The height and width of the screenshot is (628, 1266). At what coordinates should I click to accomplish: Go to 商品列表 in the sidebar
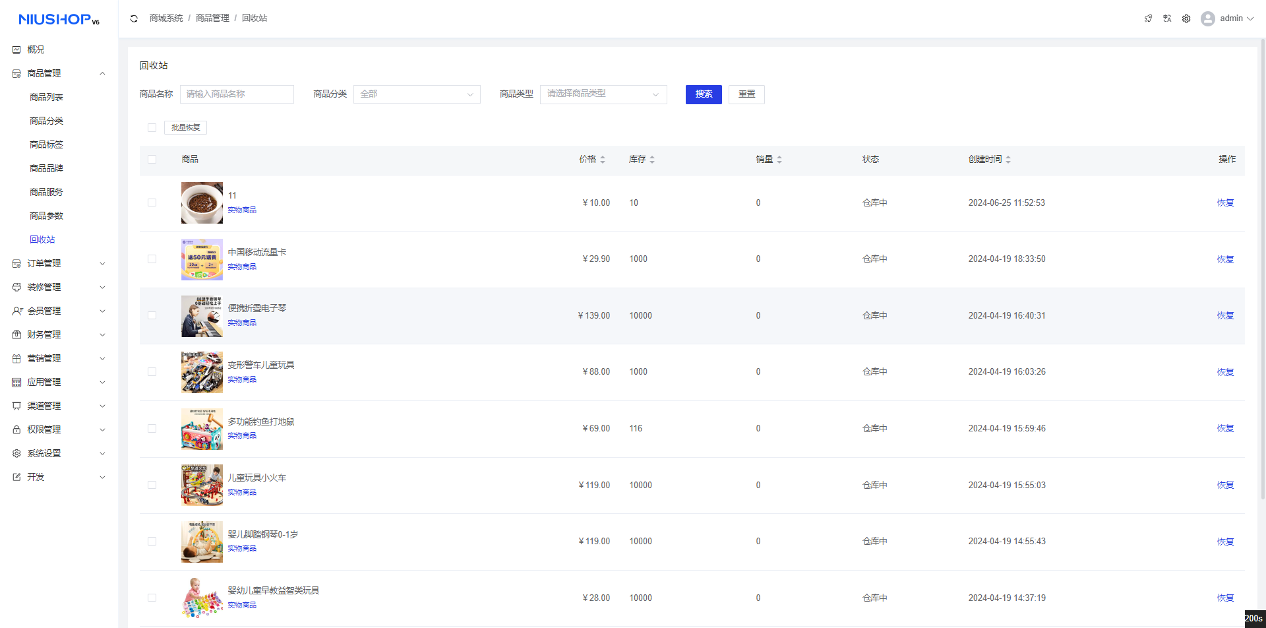tap(46, 97)
